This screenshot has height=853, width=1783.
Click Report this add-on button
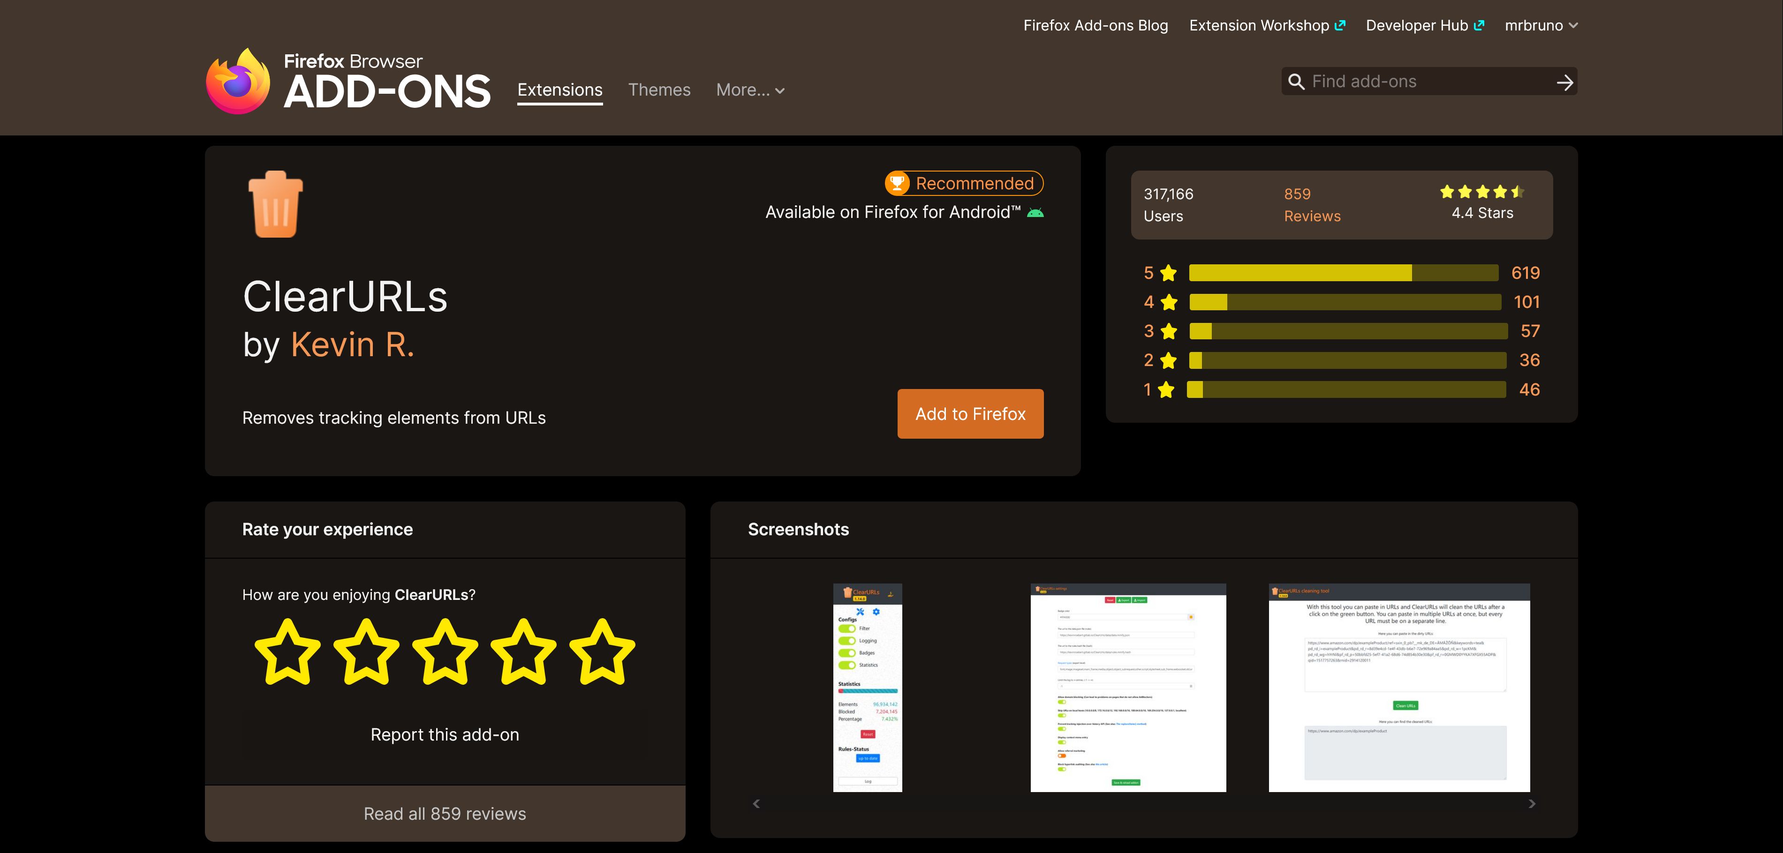pyautogui.click(x=445, y=735)
